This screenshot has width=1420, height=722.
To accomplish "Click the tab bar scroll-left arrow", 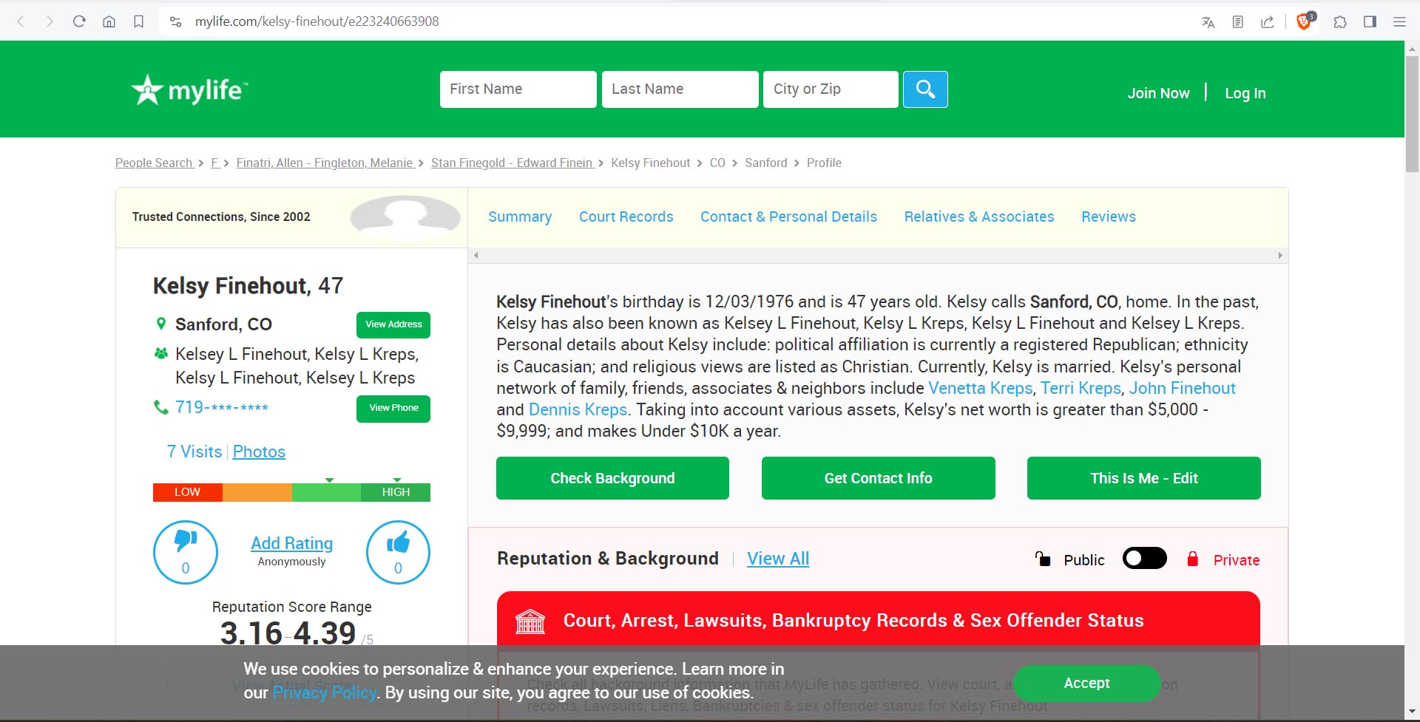I will click(x=476, y=256).
